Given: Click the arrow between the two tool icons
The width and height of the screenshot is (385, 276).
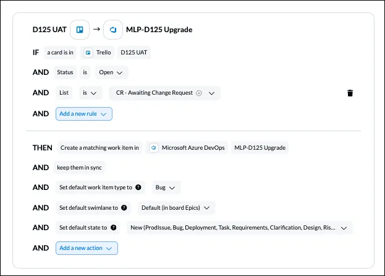Looking at the screenshot, I should (96, 30).
